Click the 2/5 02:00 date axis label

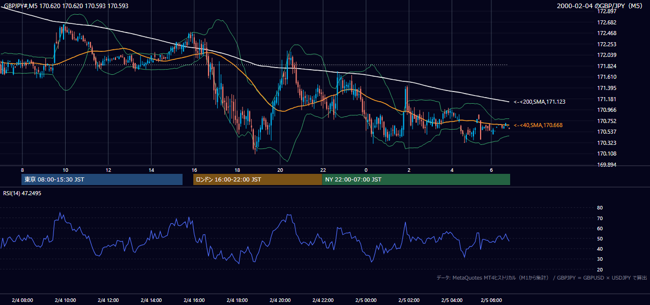click(409, 300)
